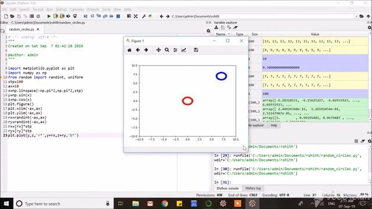
Task: Open Google Chrome from the taskbar
Action: pyautogui.click(x=164, y=204)
